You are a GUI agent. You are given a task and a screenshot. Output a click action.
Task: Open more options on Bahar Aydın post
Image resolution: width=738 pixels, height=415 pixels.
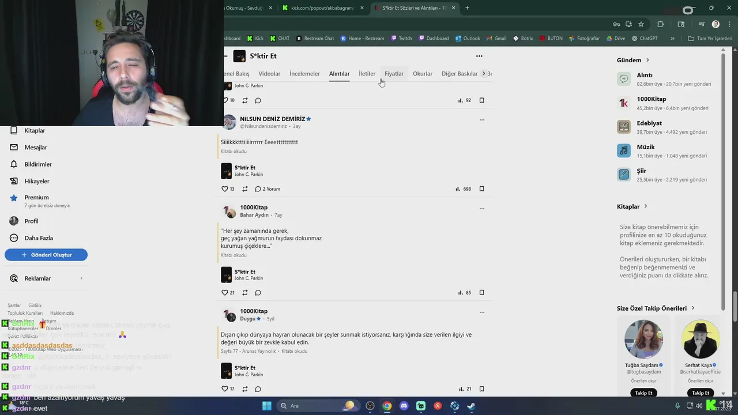[482, 209]
